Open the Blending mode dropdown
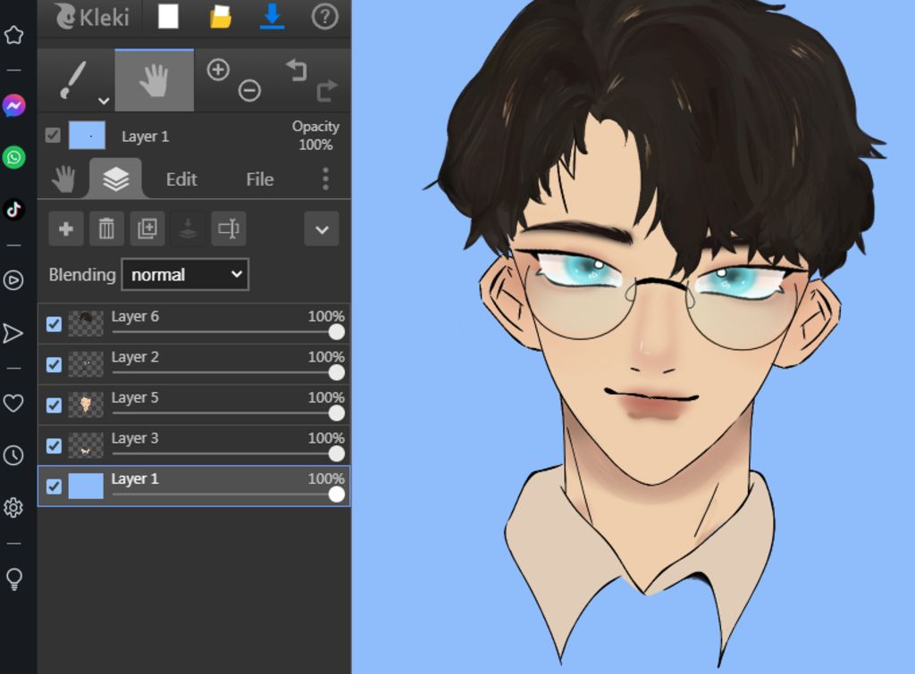This screenshot has height=674, width=915. (x=185, y=275)
